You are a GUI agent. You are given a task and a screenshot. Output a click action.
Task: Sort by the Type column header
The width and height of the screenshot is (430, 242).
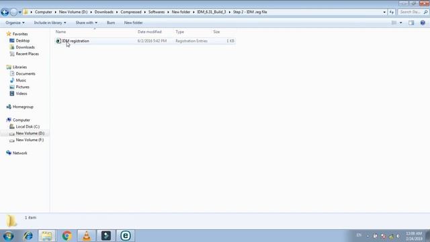pyautogui.click(x=179, y=32)
